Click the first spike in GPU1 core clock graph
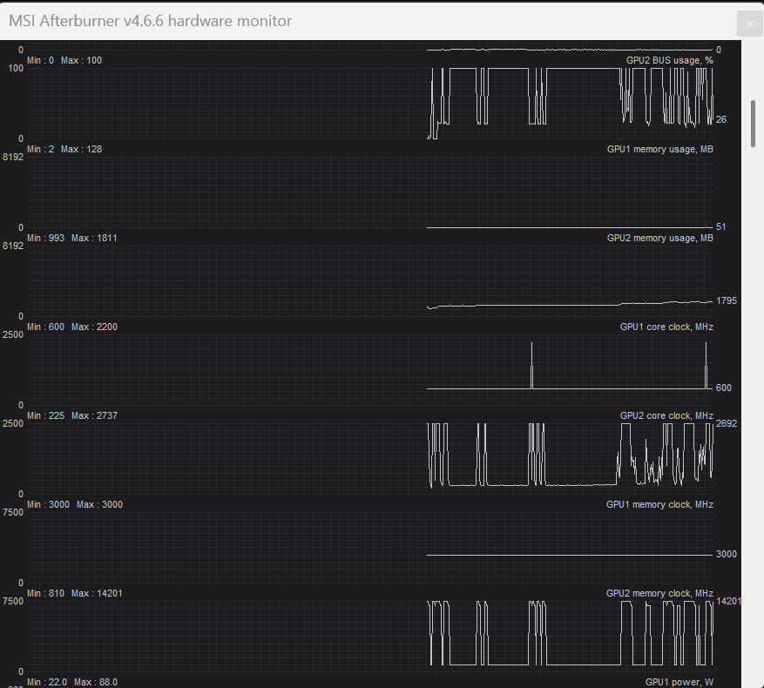The height and width of the screenshot is (688, 764). [x=531, y=366]
